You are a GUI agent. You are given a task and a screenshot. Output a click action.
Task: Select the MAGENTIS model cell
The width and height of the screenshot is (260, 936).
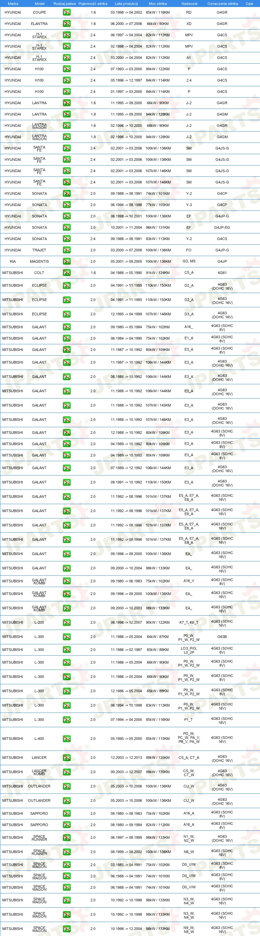(x=39, y=261)
